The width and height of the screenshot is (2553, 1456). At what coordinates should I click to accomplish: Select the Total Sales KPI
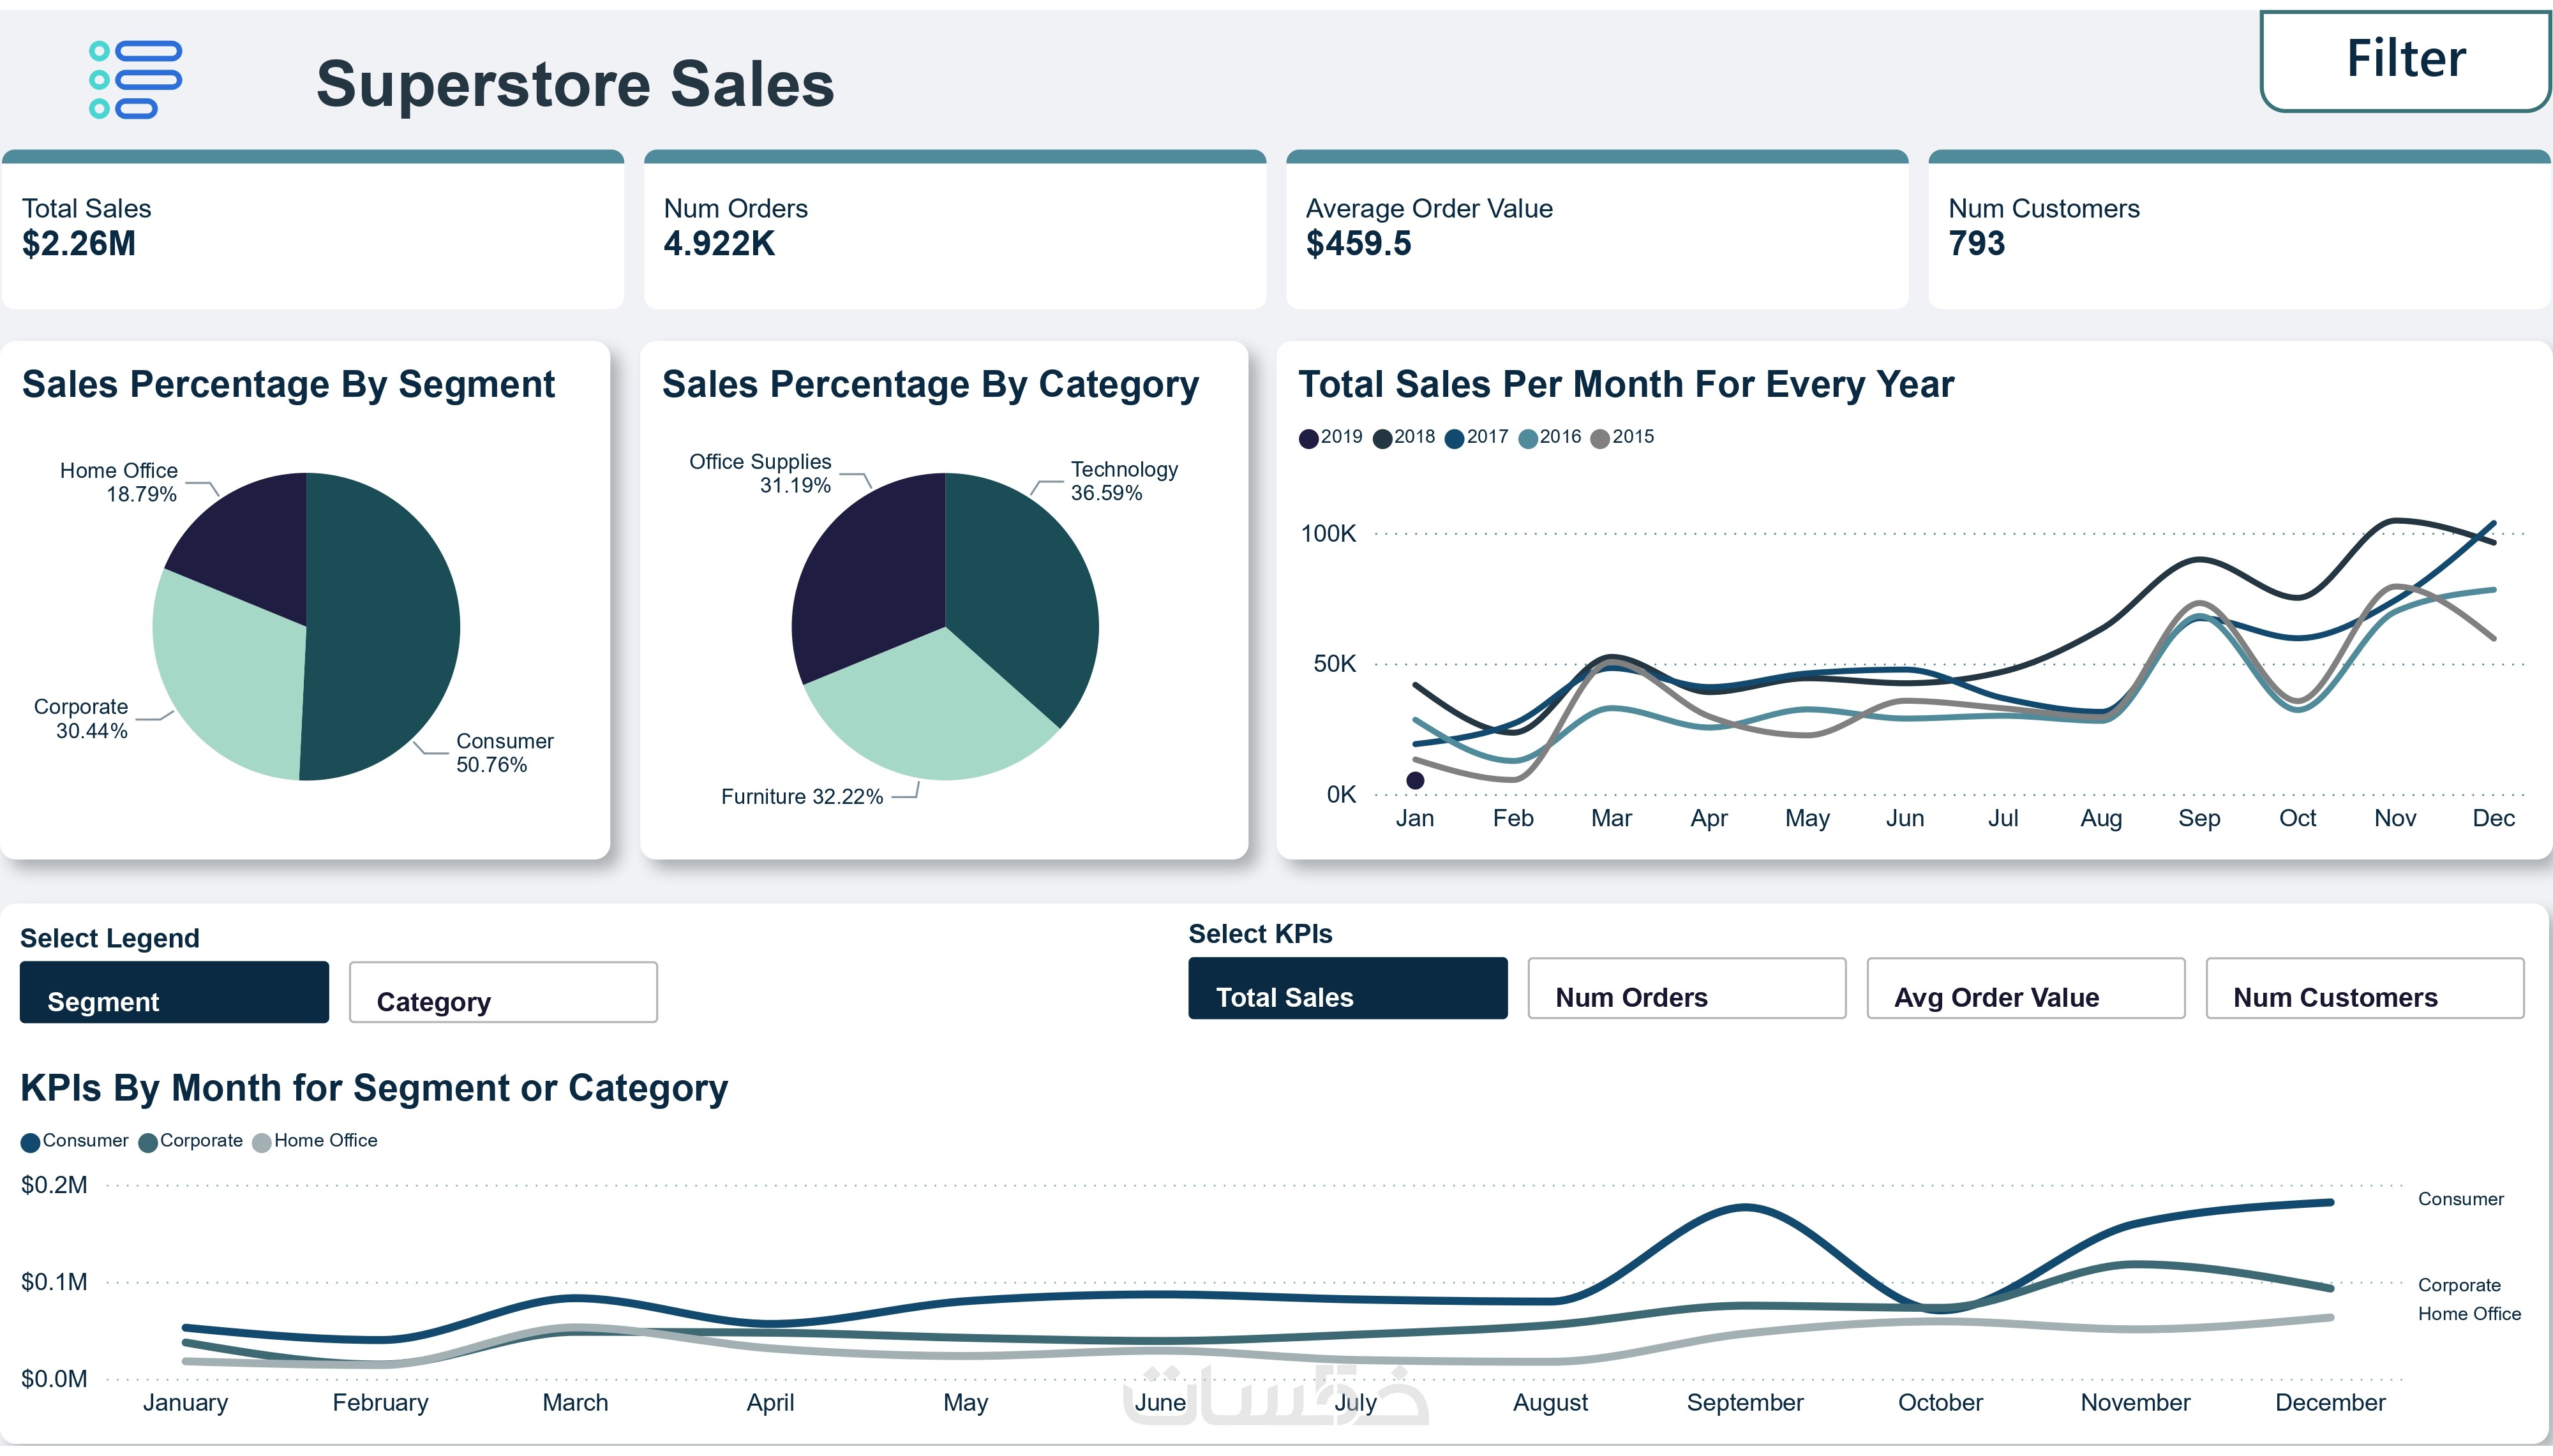click(1347, 988)
